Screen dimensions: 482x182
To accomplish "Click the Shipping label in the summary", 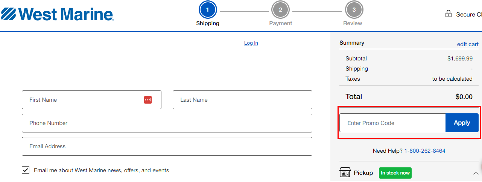I will [x=357, y=69].
